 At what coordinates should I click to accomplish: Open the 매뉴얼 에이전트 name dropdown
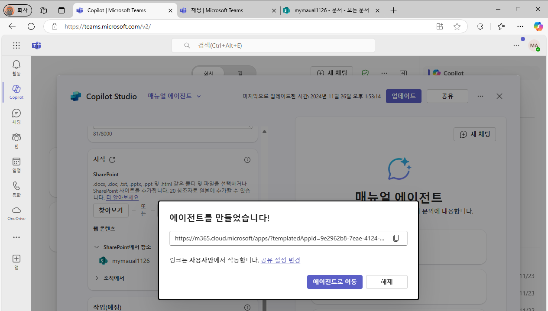(x=175, y=96)
